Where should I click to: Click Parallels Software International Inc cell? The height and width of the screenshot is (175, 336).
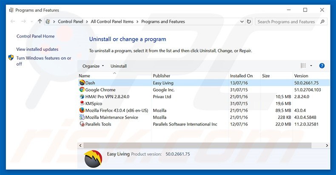tap(185, 124)
